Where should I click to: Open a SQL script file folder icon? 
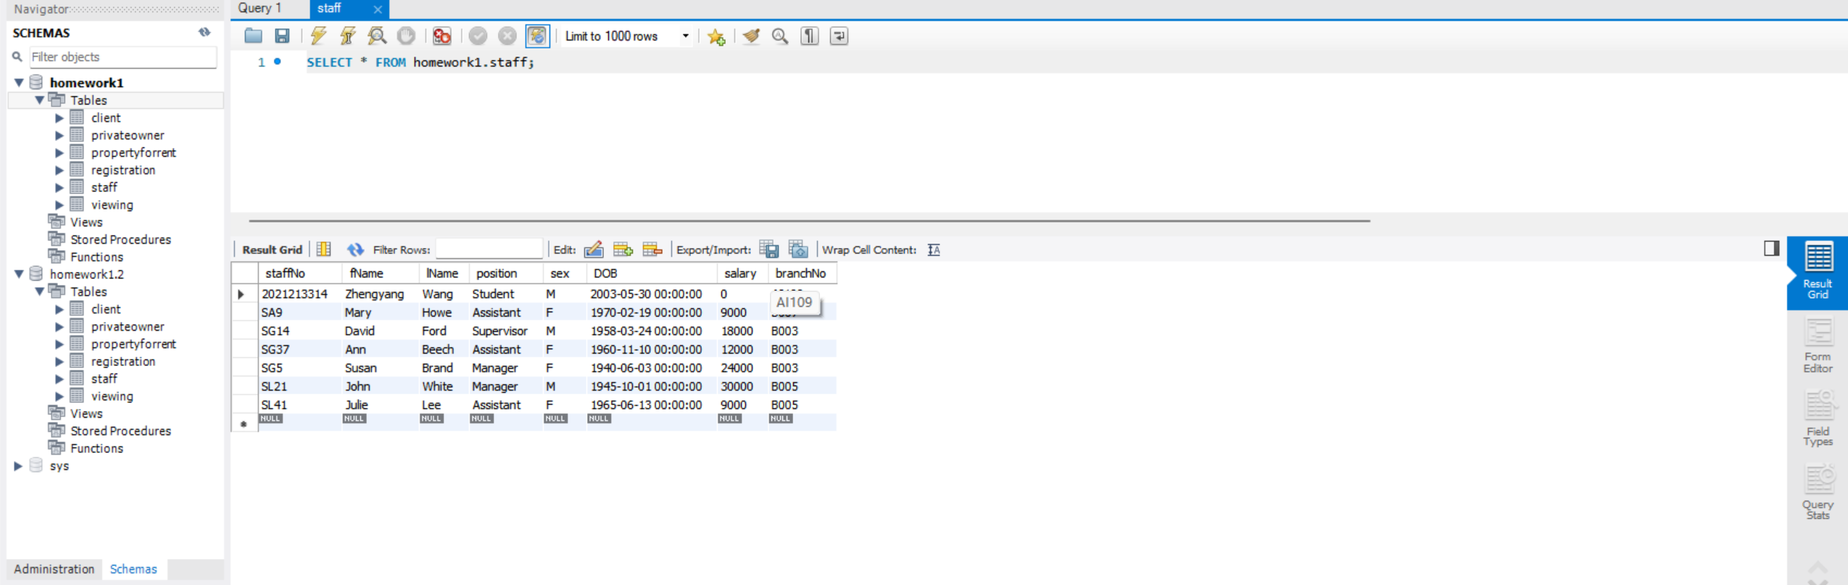click(x=253, y=36)
